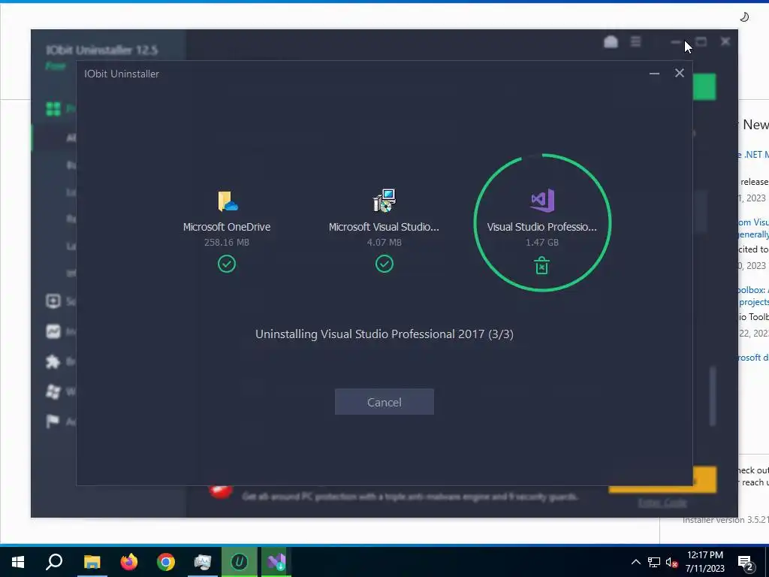The image size is (769, 577).
Task: Click 'Uninstalling Visual Studio Professional 2017 (3/3)' text
Action: (384, 334)
